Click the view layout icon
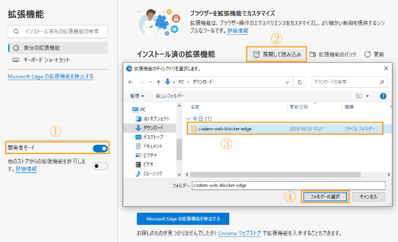This screenshot has height=242, width=398. (359, 96)
